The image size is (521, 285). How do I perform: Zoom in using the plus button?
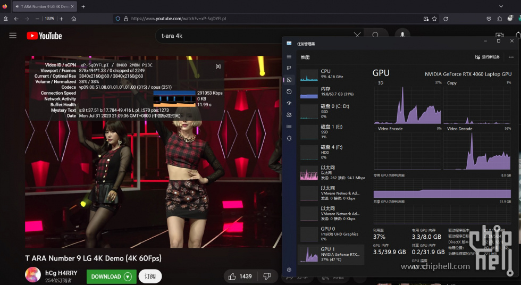[x=62, y=19]
